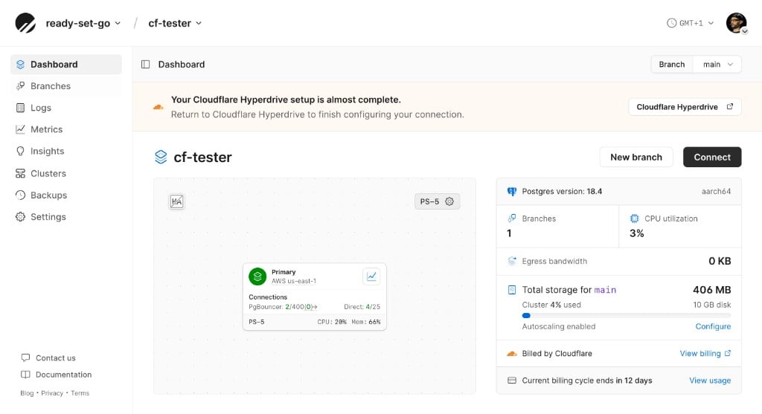Click the PgBouncer connections arrow icon
762x414 pixels.
coord(315,307)
